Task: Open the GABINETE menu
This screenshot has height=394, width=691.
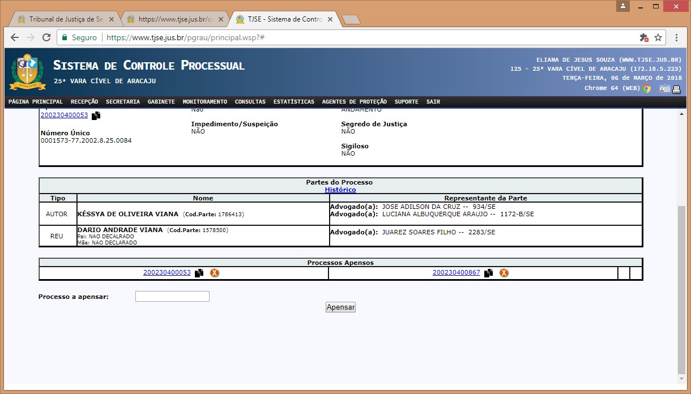Action: pos(161,102)
